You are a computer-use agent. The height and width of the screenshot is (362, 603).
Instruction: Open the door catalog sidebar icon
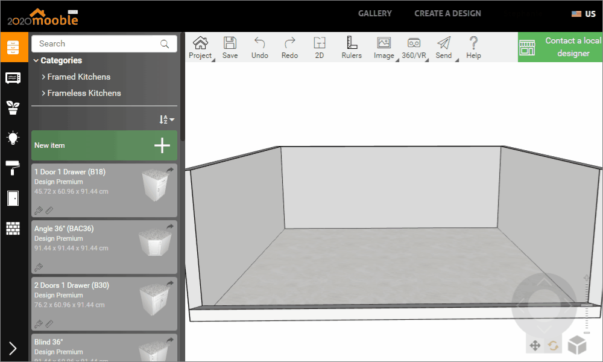[x=13, y=198]
